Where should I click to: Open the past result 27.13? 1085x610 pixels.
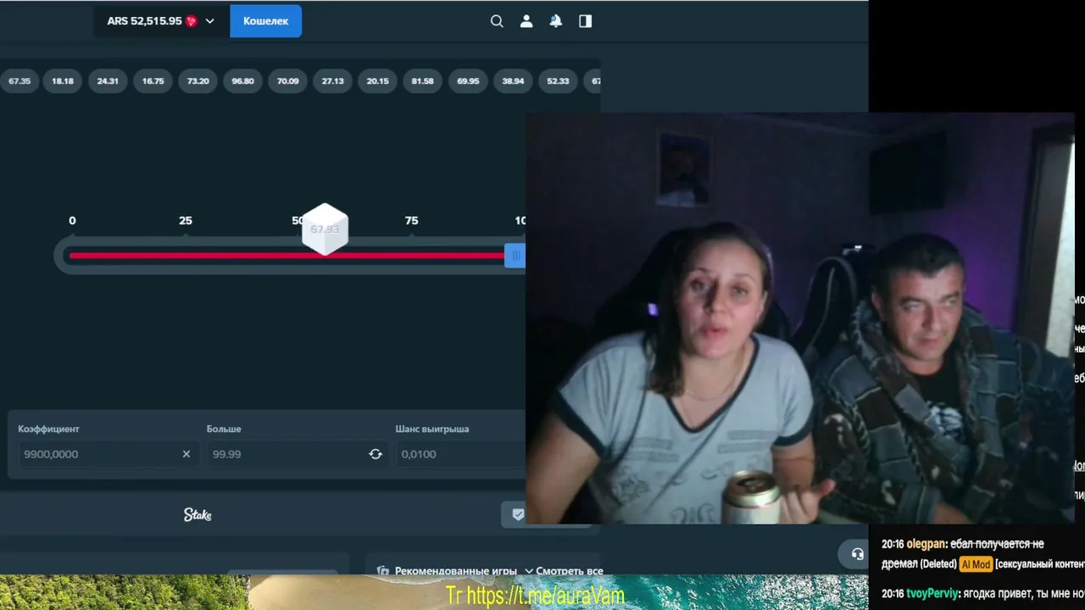(333, 81)
